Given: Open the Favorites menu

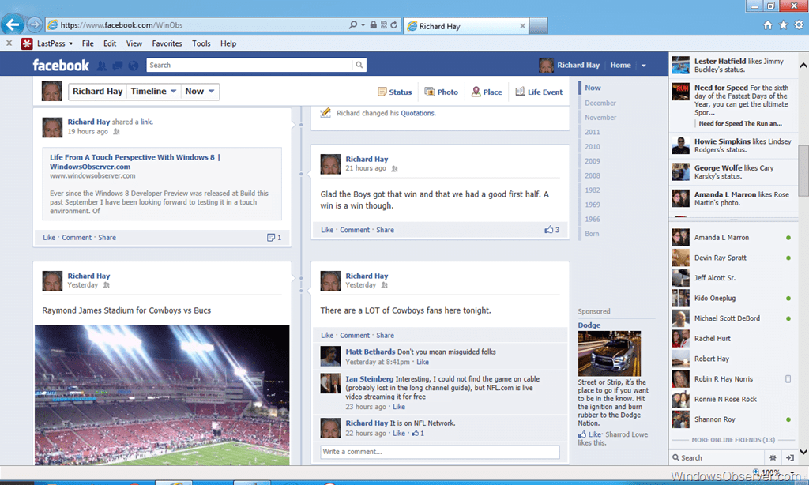Looking at the screenshot, I should pyautogui.click(x=167, y=44).
